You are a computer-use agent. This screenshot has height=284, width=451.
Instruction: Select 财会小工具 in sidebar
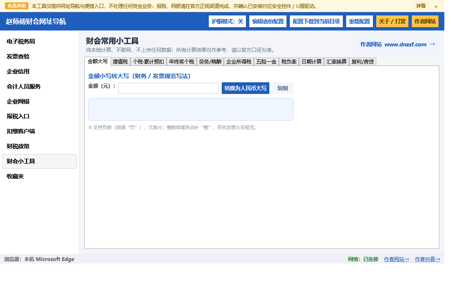39,161
